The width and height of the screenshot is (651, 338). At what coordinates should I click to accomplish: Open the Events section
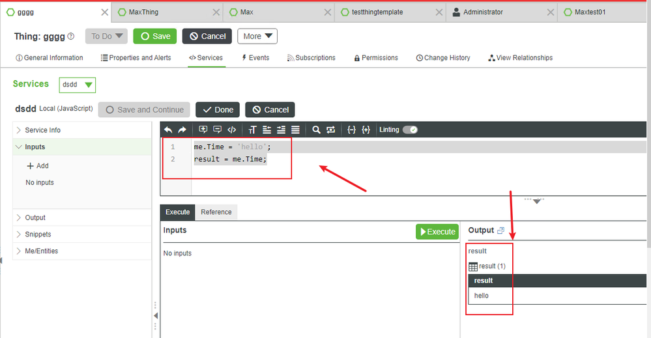click(255, 58)
